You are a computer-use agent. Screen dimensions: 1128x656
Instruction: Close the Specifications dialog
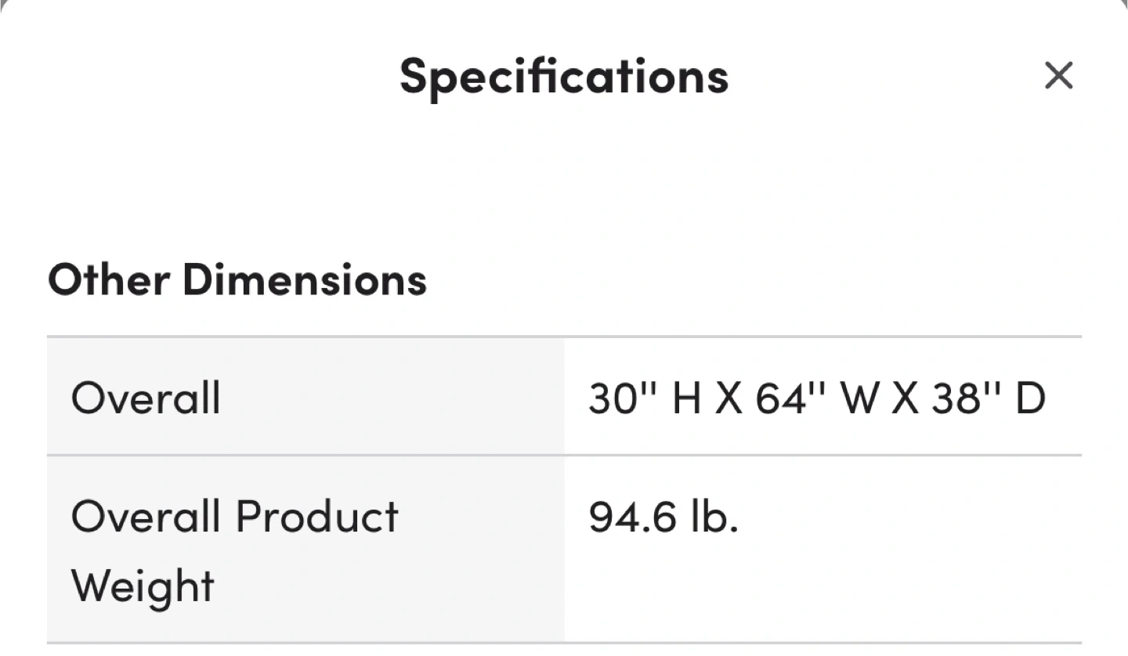[x=1058, y=76]
